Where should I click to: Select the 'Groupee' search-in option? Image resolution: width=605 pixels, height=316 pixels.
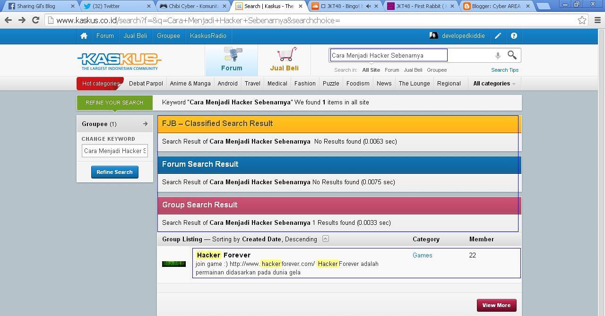tap(436, 70)
